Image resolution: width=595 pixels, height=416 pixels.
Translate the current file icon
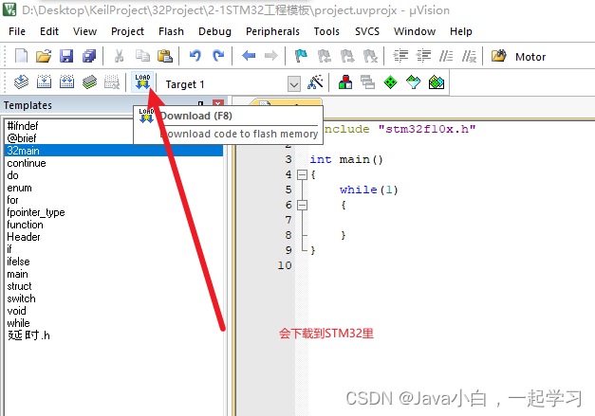click(21, 81)
